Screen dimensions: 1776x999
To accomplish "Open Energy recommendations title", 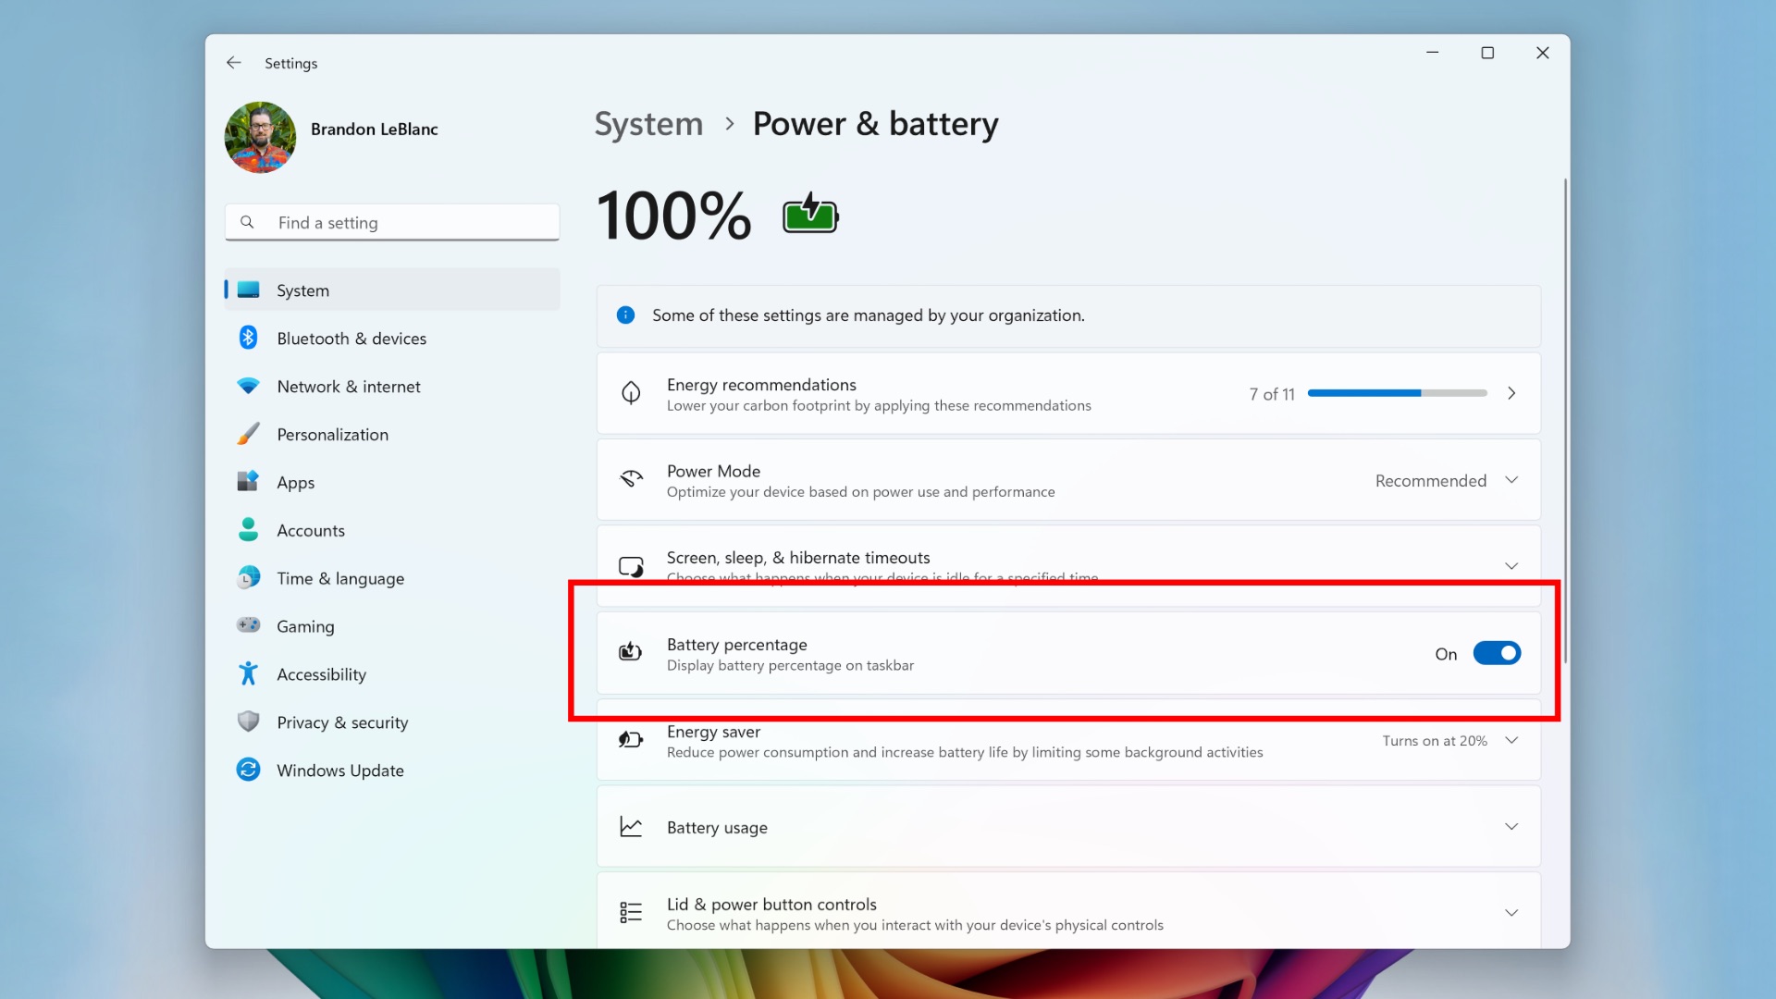I will pyautogui.click(x=761, y=385).
